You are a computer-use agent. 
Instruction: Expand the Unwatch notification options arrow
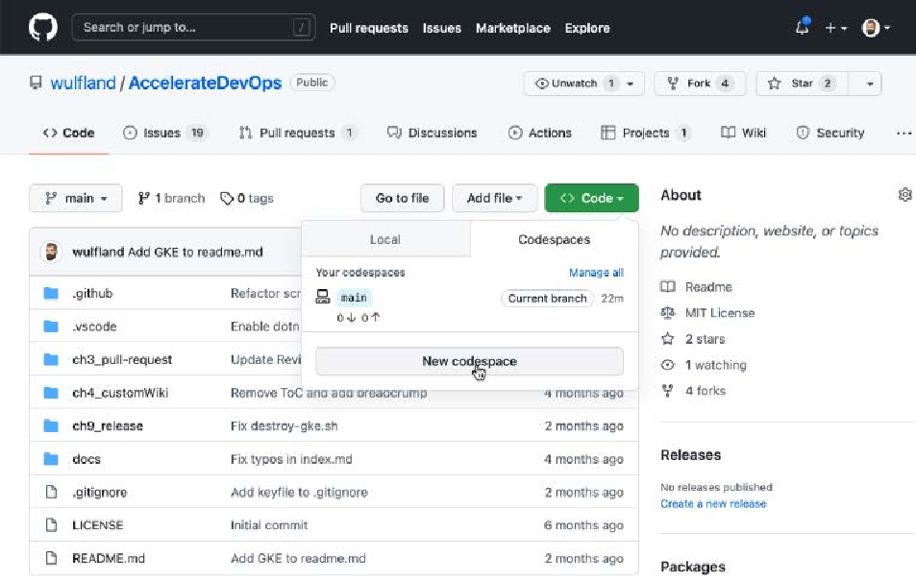[x=631, y=84]
